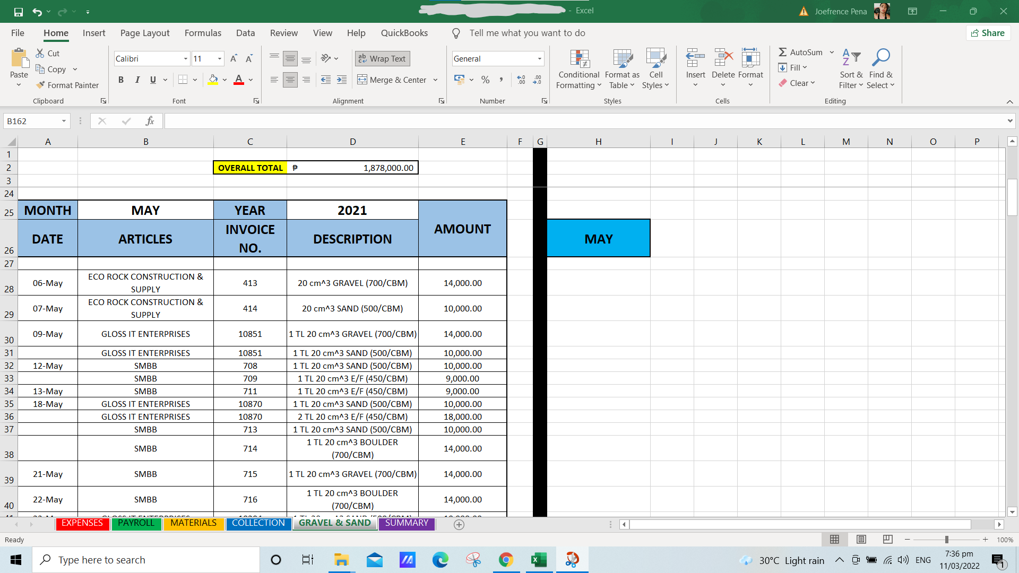This screenshot has height=573, width=1019.
Task: Click the Increase Decimal icon
Action: click(521, 80)
